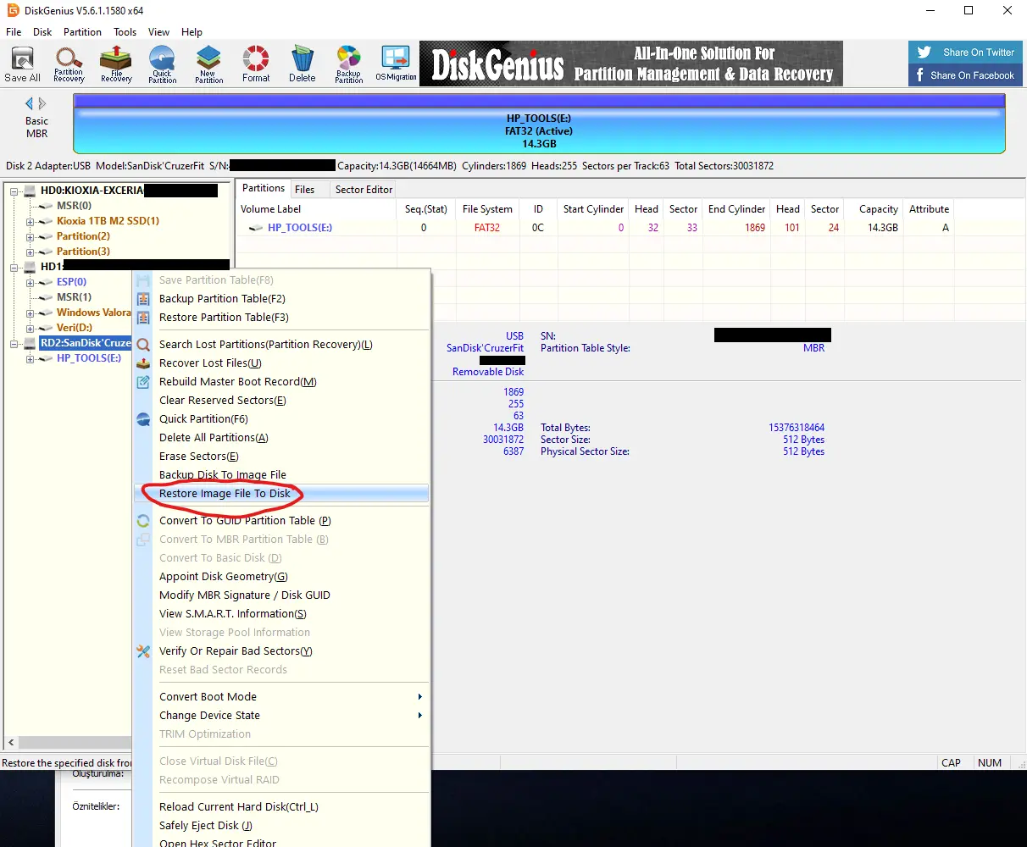Choose Erase Sectors
This screenshot has height=847, width=1027.
click(x=281, y=457)
